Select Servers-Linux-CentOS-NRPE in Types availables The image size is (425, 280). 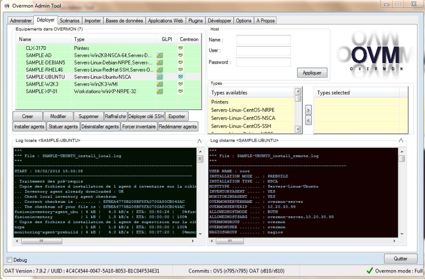coord(243,110)
